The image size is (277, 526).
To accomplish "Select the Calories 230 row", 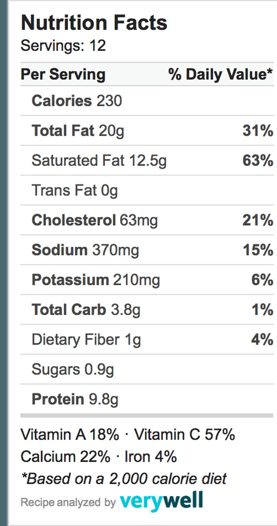I will (x=77, y=101).
